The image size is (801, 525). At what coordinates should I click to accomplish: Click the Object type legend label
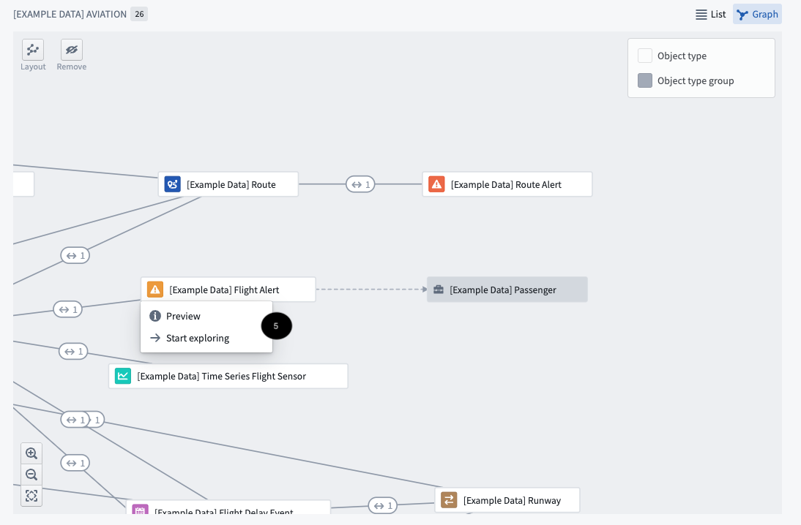click(x=682, y=56)
